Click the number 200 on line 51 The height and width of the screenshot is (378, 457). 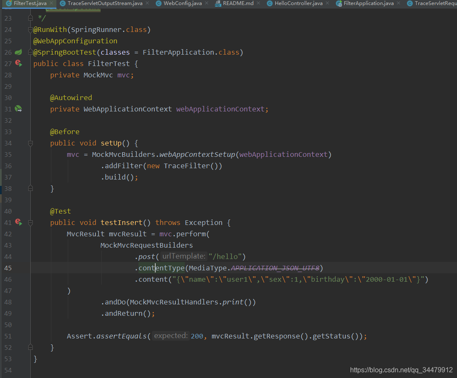197,336
